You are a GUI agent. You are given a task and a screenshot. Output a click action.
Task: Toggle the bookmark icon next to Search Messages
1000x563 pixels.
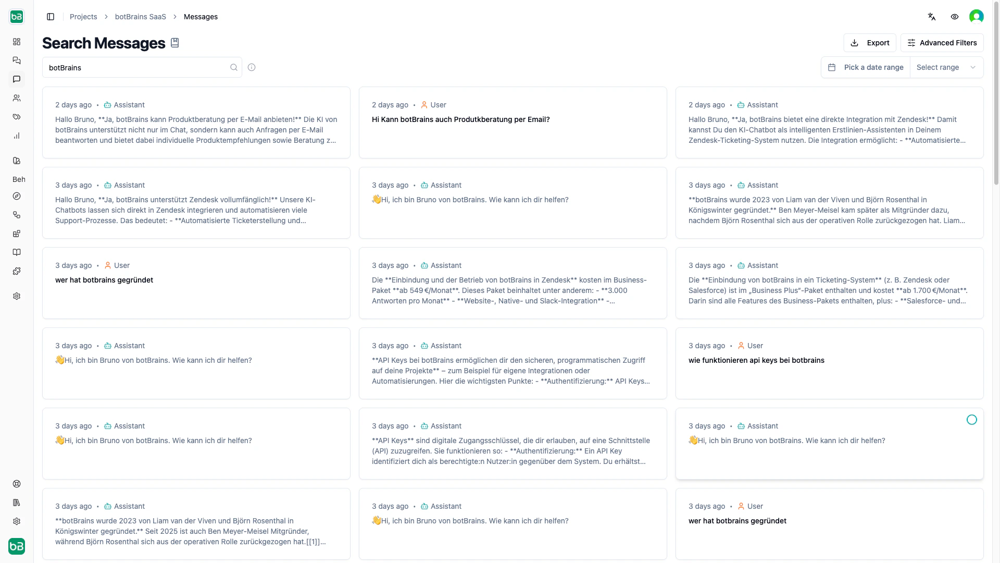click(x=174, y=42)
